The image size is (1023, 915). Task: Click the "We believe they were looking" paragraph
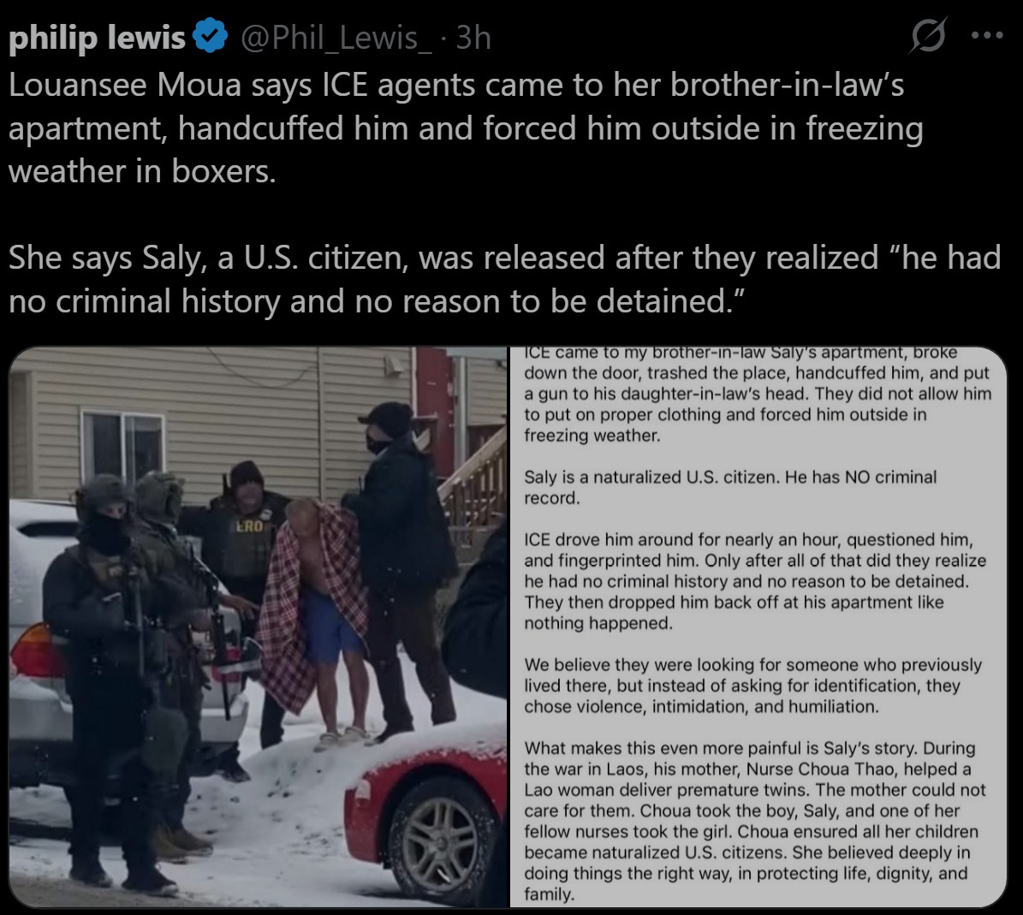pyautogui.click(x=752, y=686)
